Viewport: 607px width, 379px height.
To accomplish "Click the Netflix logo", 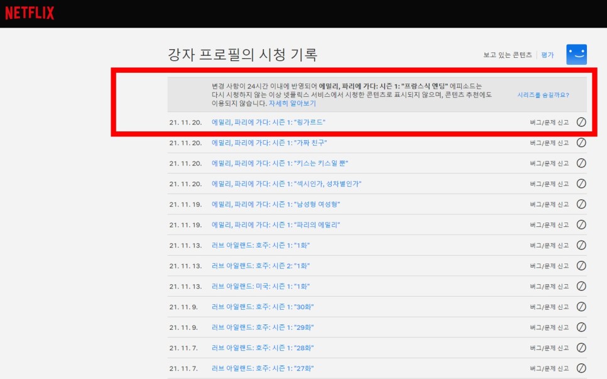I will [30, 13].
